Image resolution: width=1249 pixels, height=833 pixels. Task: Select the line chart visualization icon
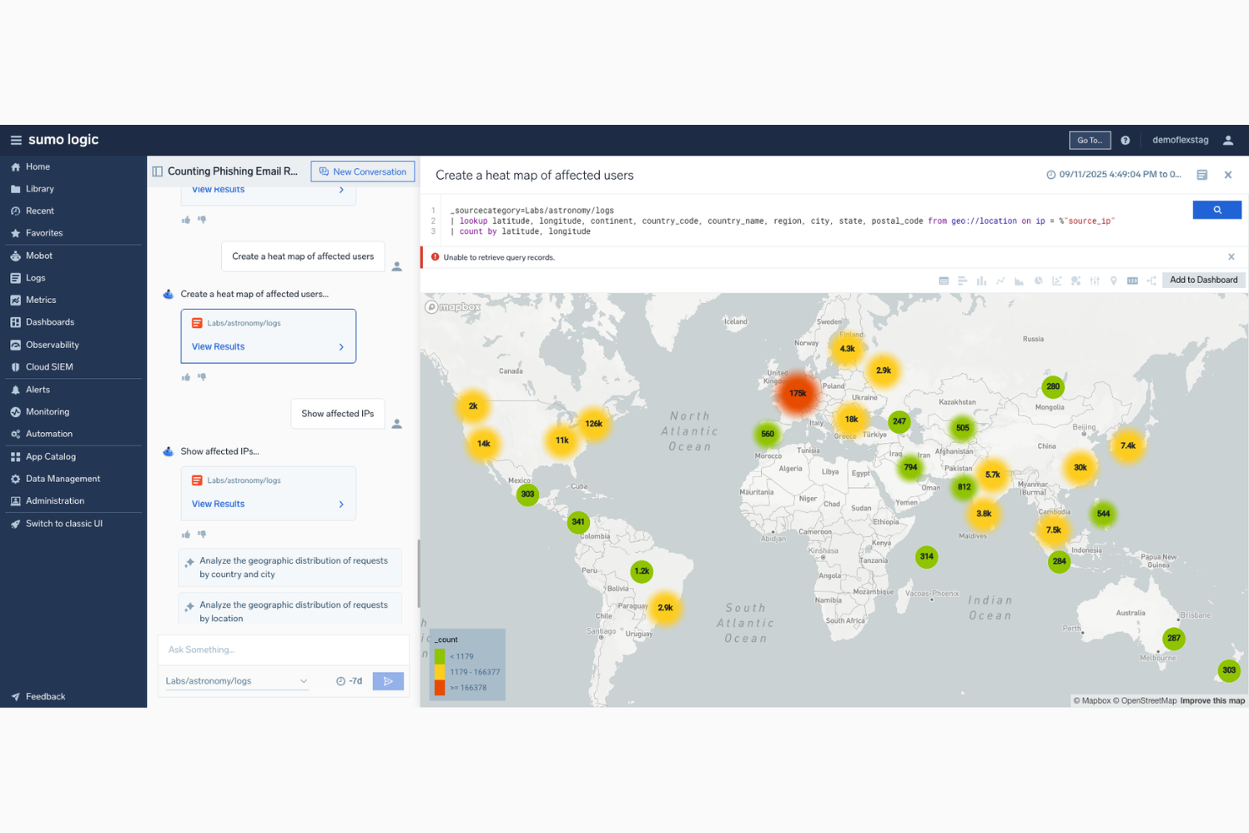[x=1001, y=279]
